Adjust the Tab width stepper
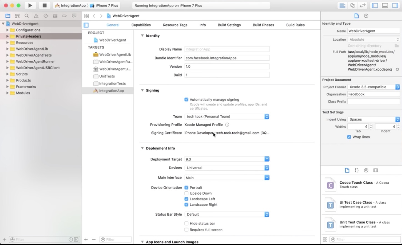Image resolution: width=402 pixels, height=245 pixels. pyautogui.click(x=371, y=127)
